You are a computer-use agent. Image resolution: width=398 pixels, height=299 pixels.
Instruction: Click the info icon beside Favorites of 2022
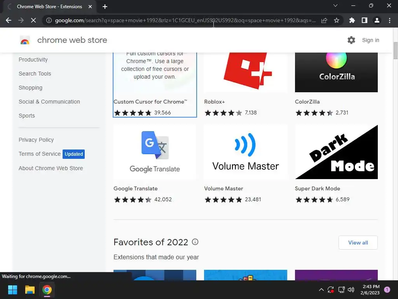(x=195, y=242)
